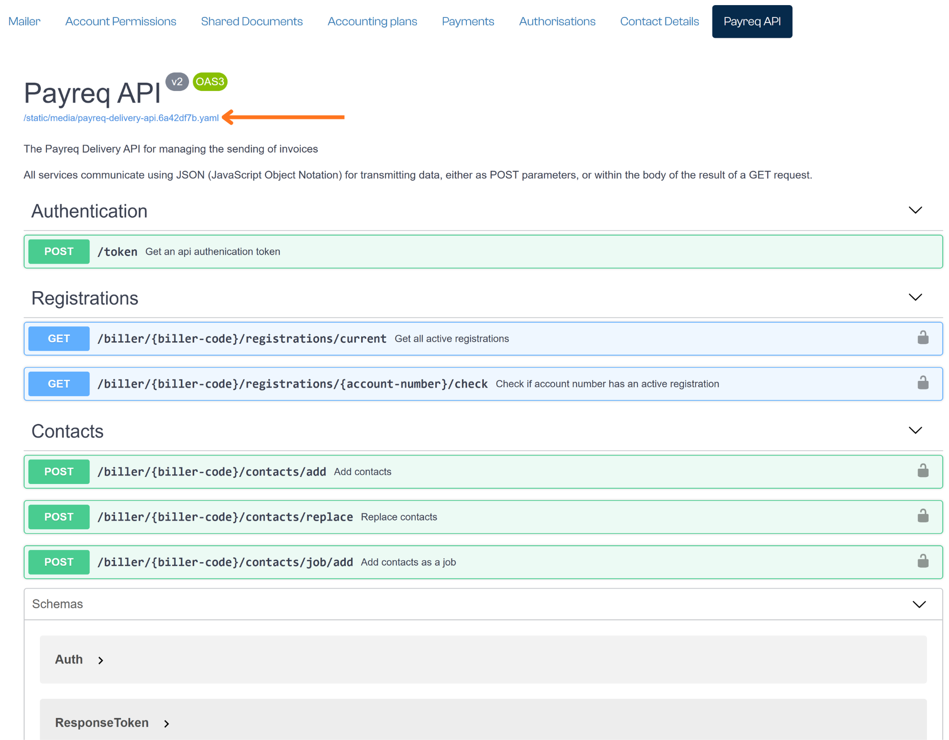Image resolution: width=949 pixels, height=740 pixels.
Task: Select the Authorisations tab
Action: tap(557, 21)
